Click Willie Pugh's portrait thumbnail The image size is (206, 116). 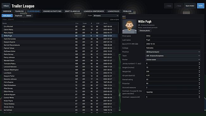click(129, 27)
